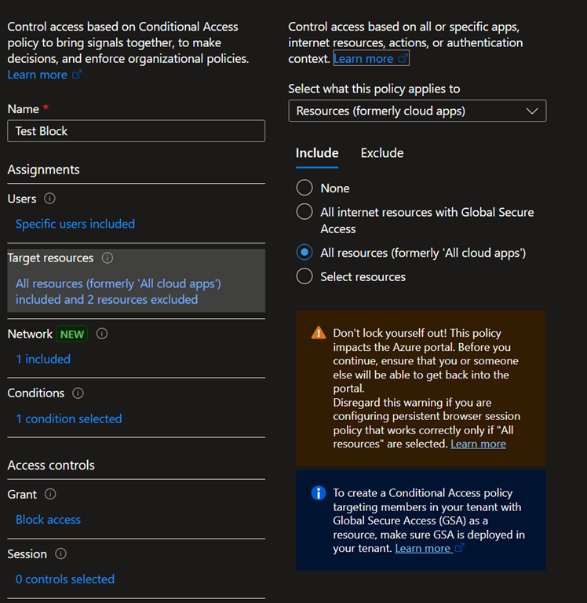This screenshot has width=587, height=603.
Task: Select the None radio button
Action: click(x=304, y=188)
